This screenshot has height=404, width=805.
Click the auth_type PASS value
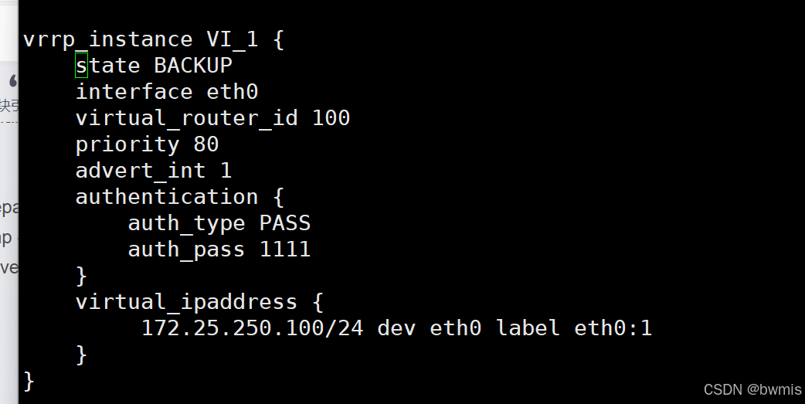(x=285, y=222)
